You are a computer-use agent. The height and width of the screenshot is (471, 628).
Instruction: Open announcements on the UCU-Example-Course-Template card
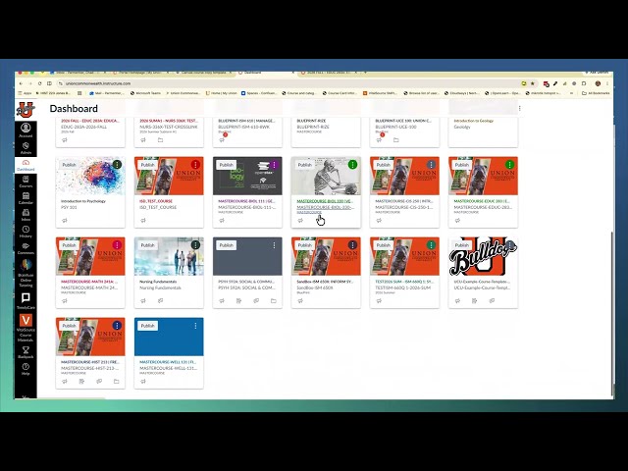[457, 301]
